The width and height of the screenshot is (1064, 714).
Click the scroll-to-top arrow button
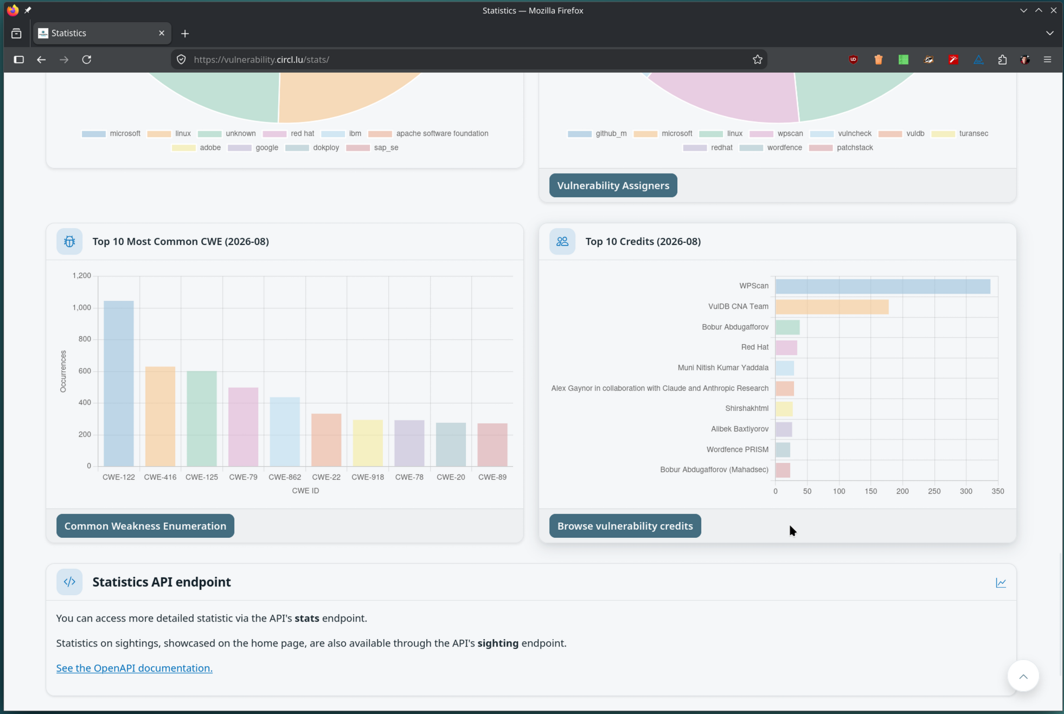pyautogui.click(x=1023, y=676)
